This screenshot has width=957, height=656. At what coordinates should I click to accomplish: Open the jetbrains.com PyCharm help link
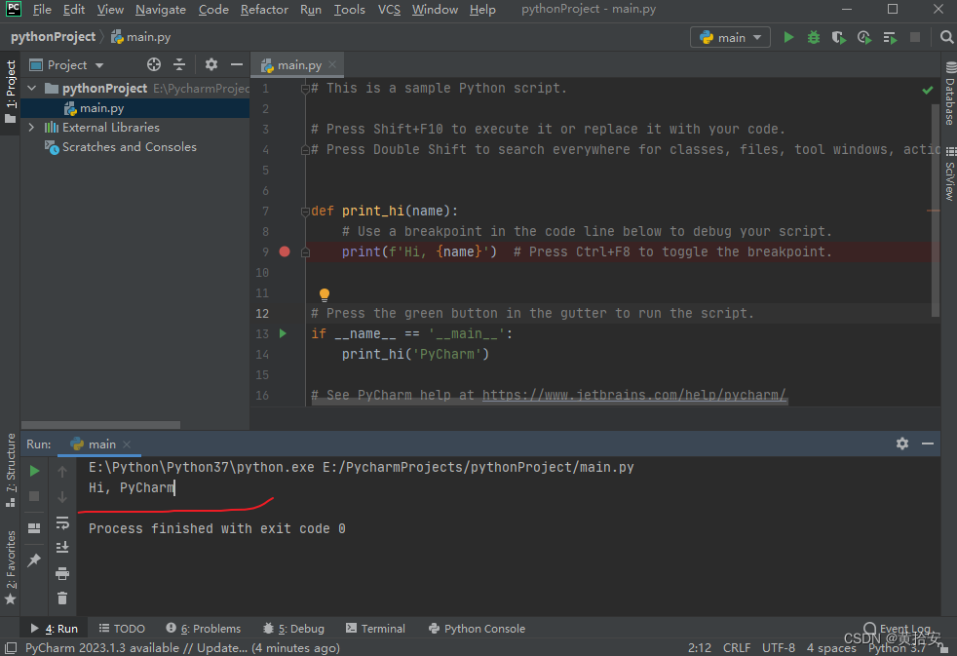[633, 395]
